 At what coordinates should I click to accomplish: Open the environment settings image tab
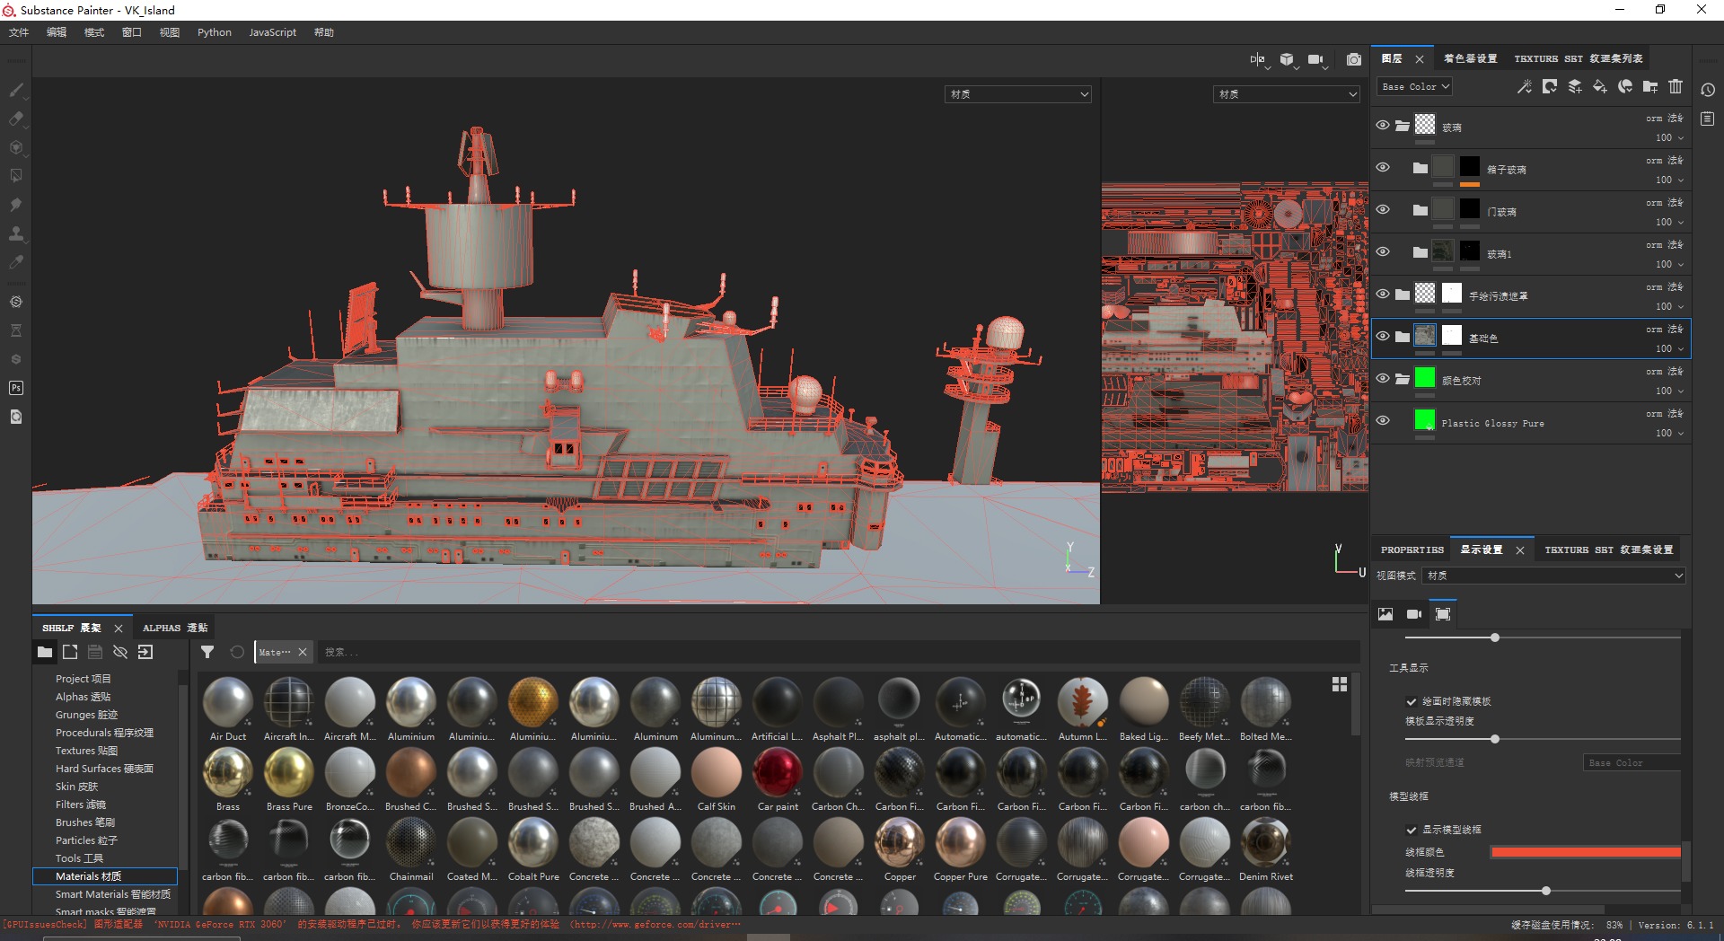pos(1385,614)
